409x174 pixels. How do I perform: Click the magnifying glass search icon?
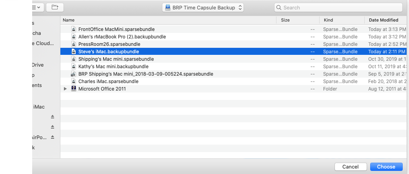(279, 7)
